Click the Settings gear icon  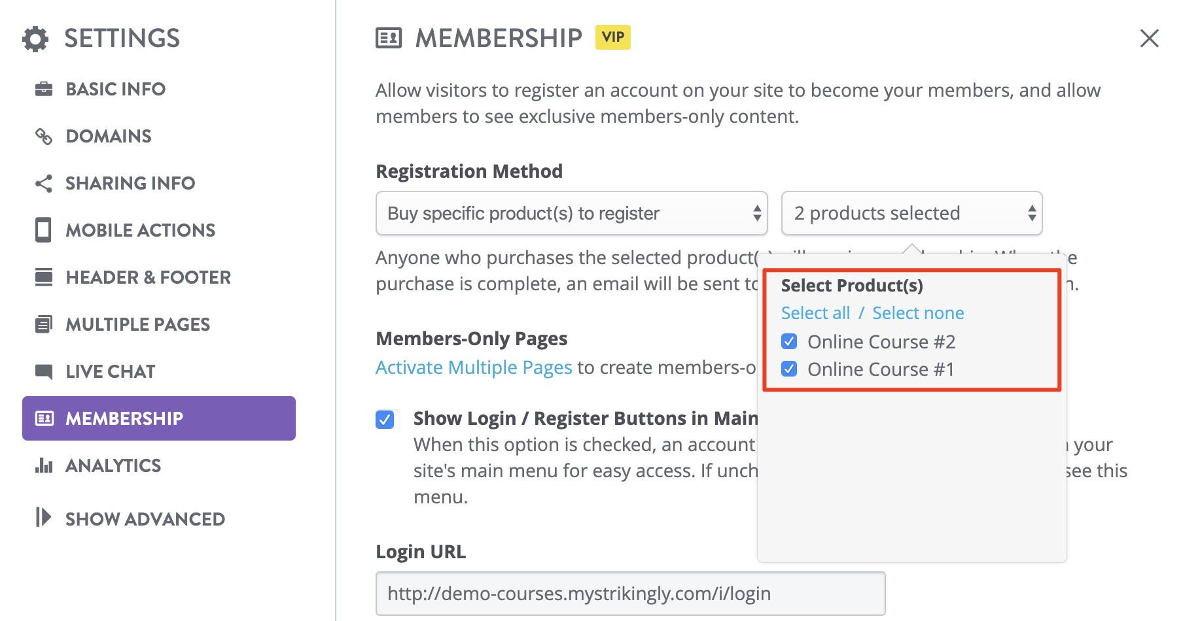34,39
